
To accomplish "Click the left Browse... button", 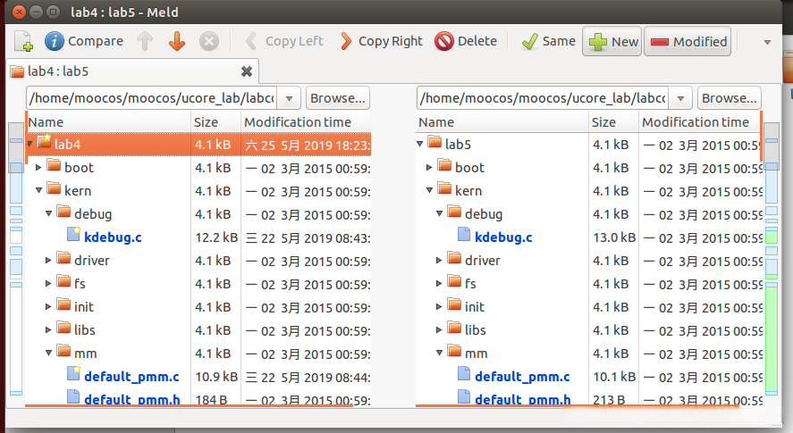I will [338, 98].
